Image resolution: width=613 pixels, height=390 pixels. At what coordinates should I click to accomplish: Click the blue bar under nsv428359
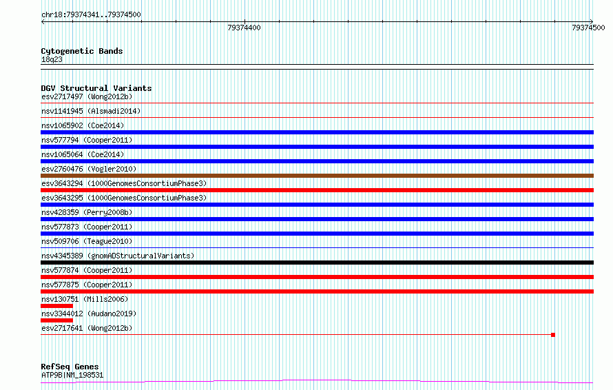[317, 219]
